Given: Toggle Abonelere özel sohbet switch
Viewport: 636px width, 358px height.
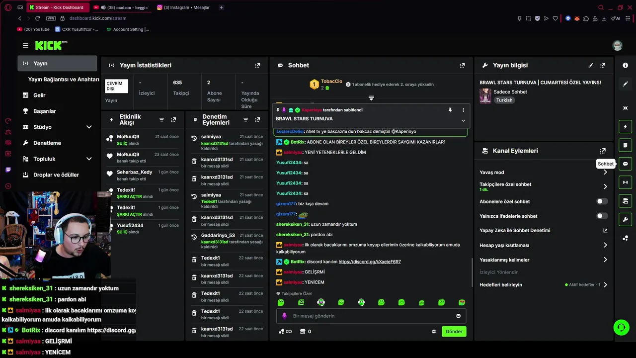Looking at the screenshot, I should click(x=602, y=201).
